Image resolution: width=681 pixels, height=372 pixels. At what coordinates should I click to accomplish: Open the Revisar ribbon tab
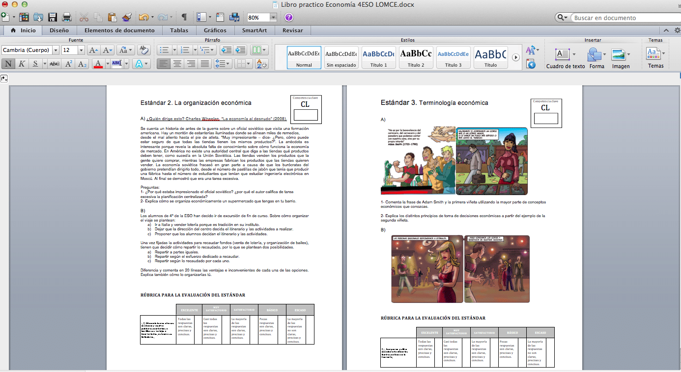[292, 30]
